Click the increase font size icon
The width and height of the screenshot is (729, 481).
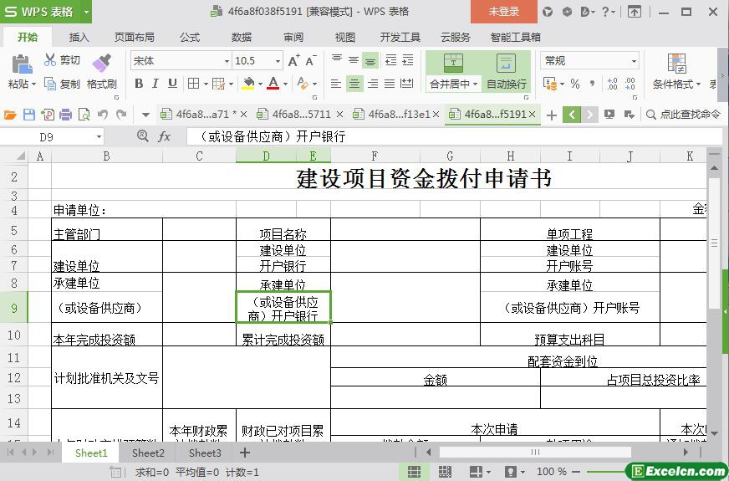pyautogui.click(x=293, y=61)
